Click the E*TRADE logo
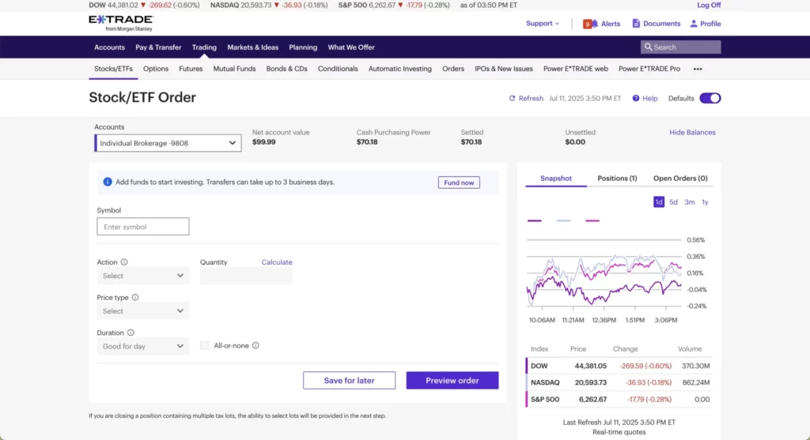 tap(121, 23)
